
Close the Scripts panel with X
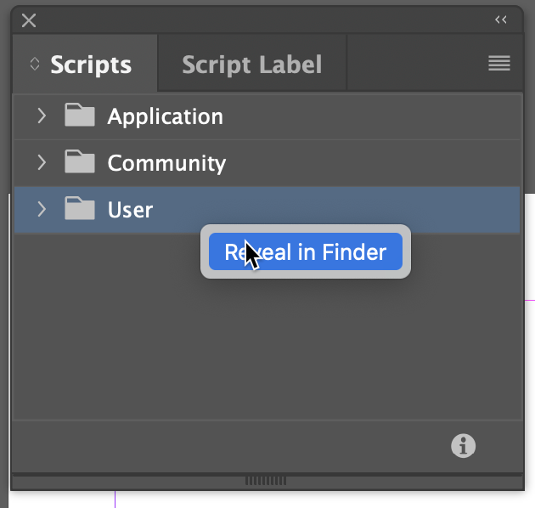coord(29,20)
